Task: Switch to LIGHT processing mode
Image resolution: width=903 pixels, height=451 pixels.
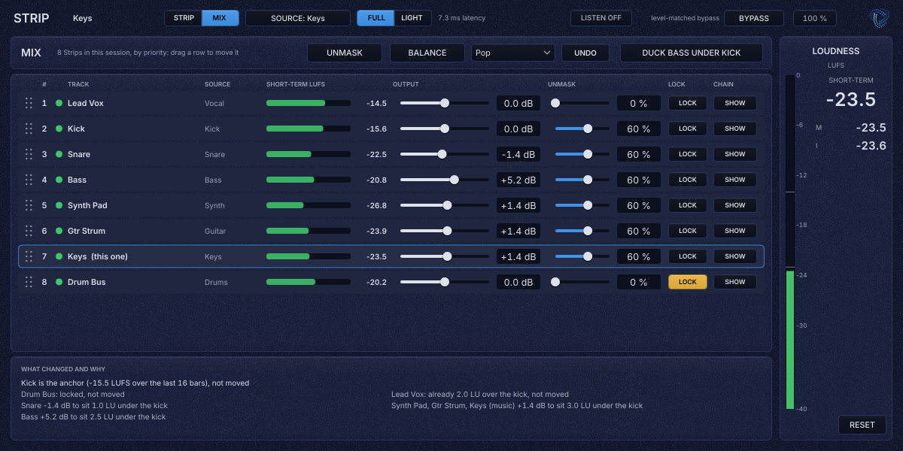Action: (412, 18)
